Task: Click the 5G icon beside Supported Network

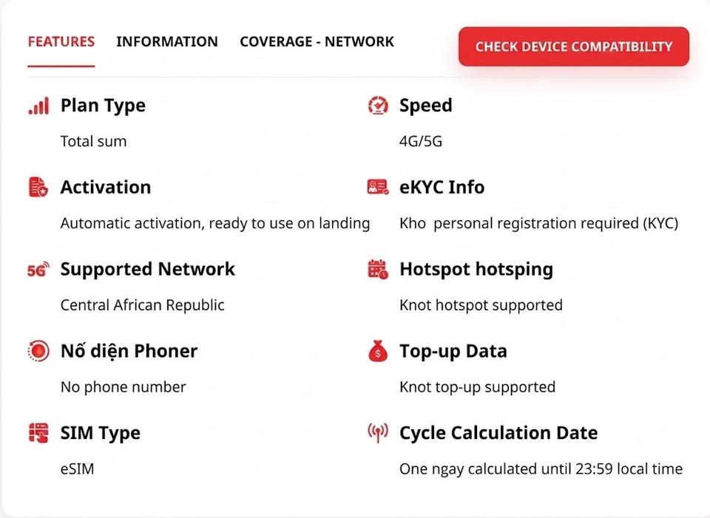Action: [38, 270]
